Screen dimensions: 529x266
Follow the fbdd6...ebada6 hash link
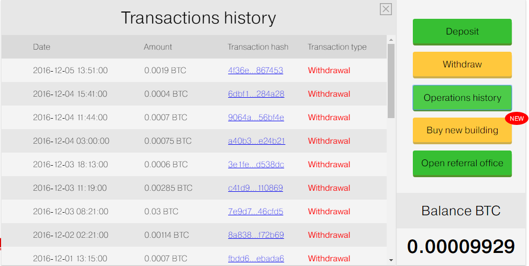click(x=256, y=259)
